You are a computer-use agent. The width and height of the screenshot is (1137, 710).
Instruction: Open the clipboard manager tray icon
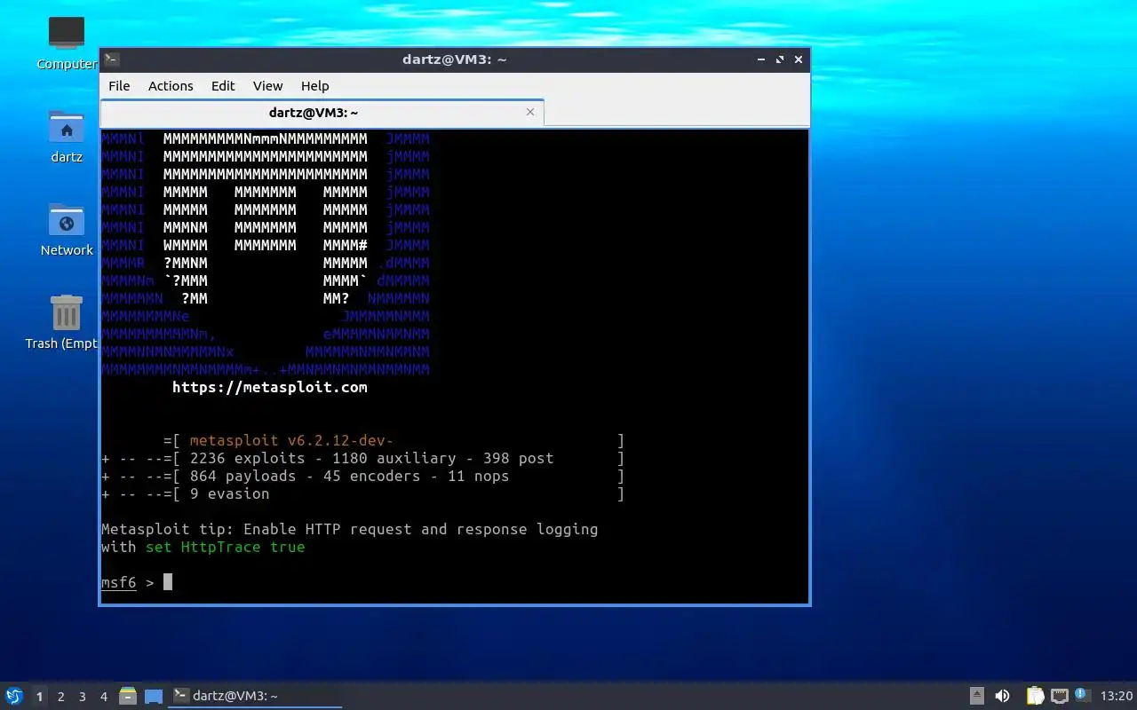(x=1035, y=696)
